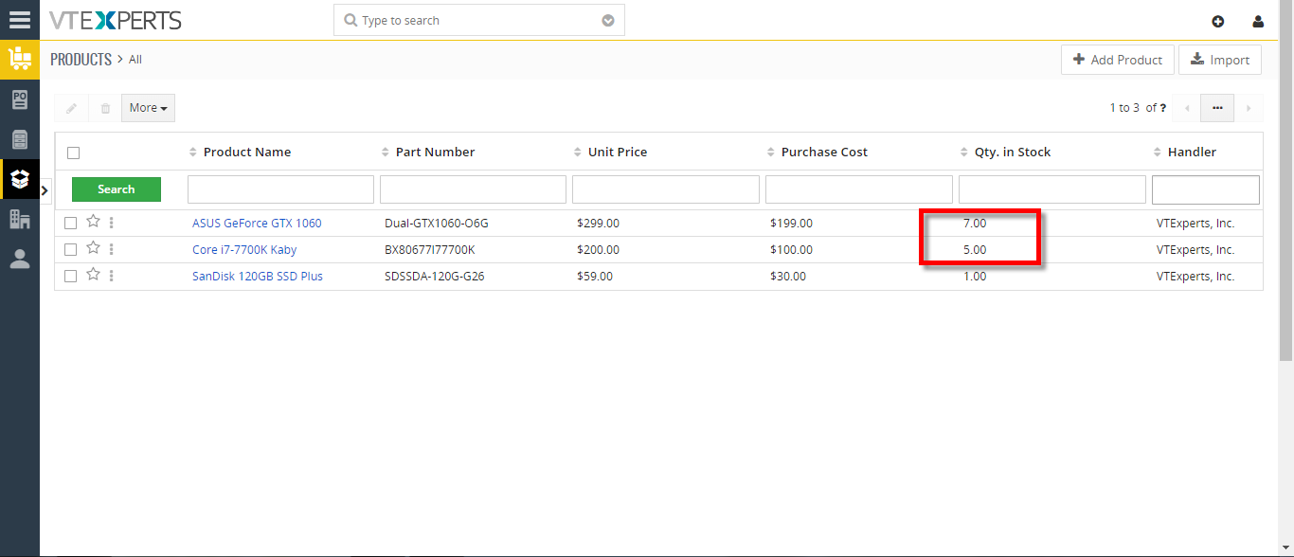Image resolution: width=1294 pixels, height=557 pixels.
Task: Click the Product Name filter field
Action: click(x=280, y=189)
